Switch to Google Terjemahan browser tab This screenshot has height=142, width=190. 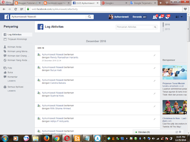[x=143, y=3]
